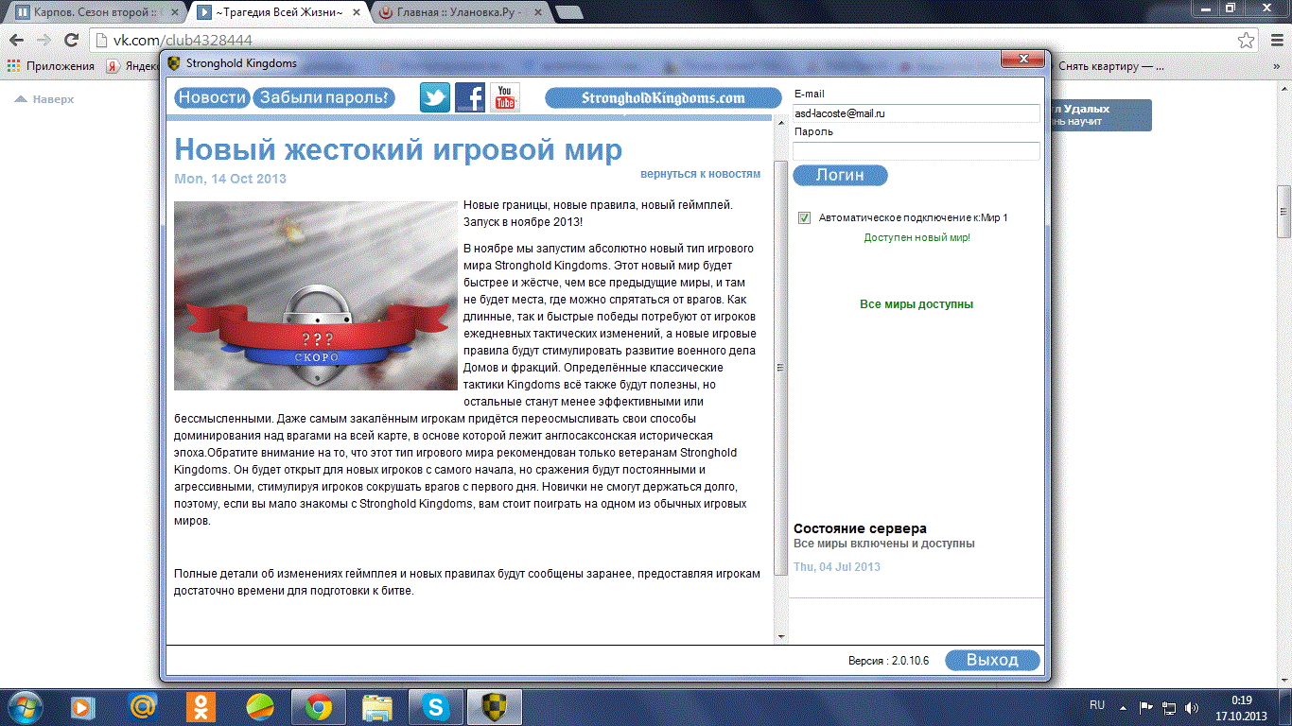1292x726 pixels.
Task: Click the Забыли пароль? button
Action: [x=323, y=97]
